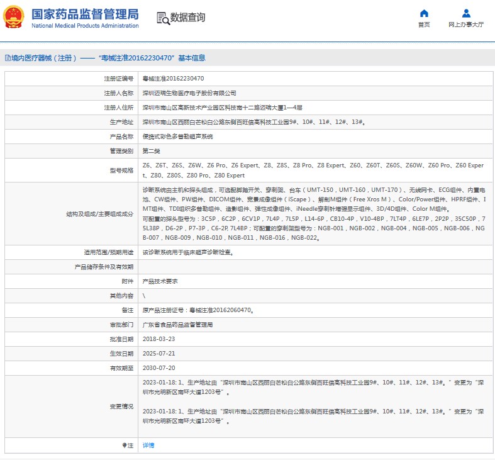Click the 网上办事大厅 person icon
Image resolution: width=495 pixels, height=460 pixels.
pos(466,13)
